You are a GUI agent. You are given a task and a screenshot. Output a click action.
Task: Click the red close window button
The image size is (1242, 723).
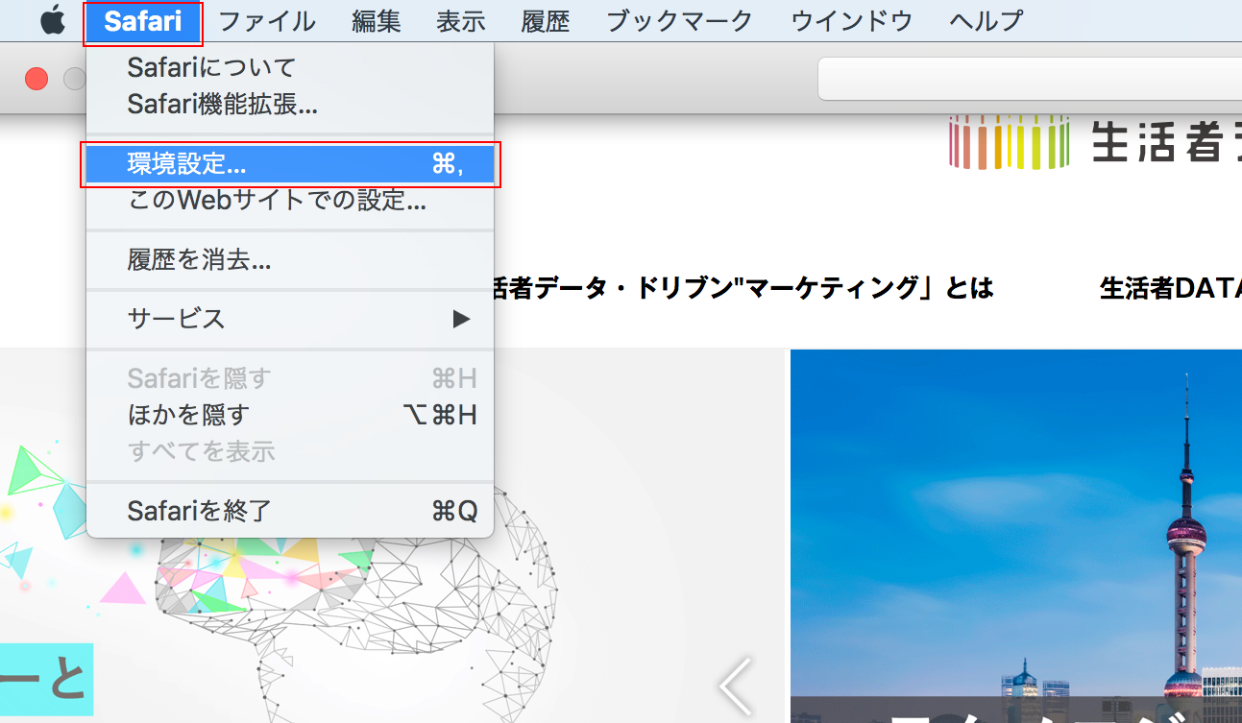coord(37,79)
